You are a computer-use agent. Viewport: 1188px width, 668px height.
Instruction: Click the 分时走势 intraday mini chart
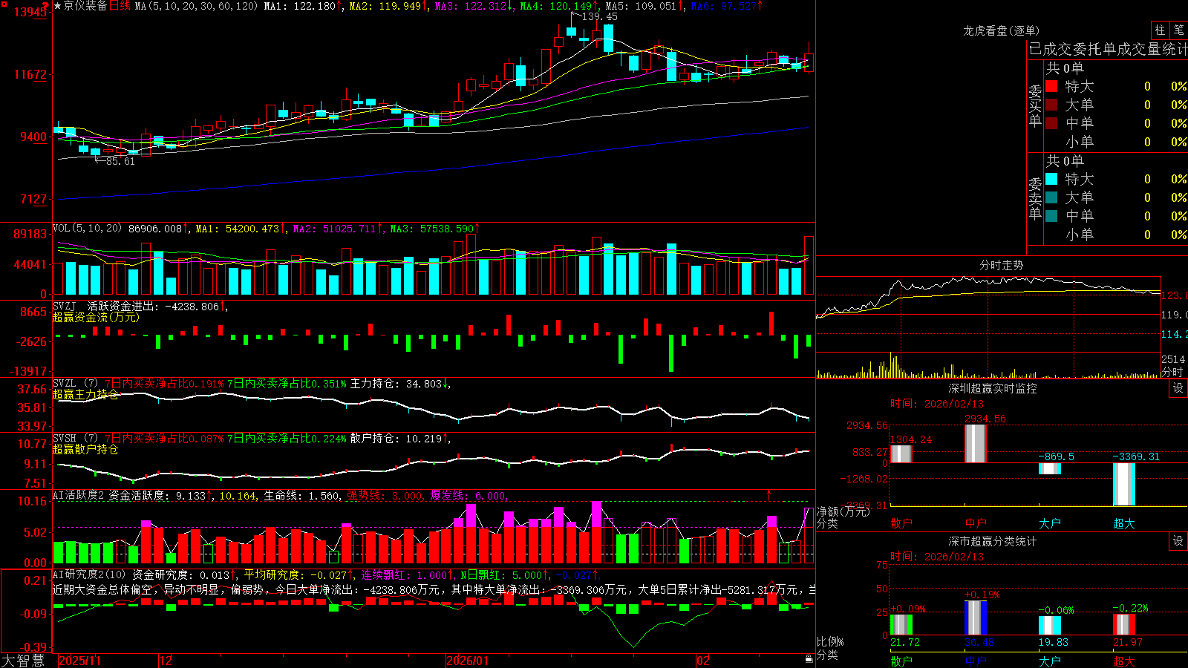tap(988, 327)
